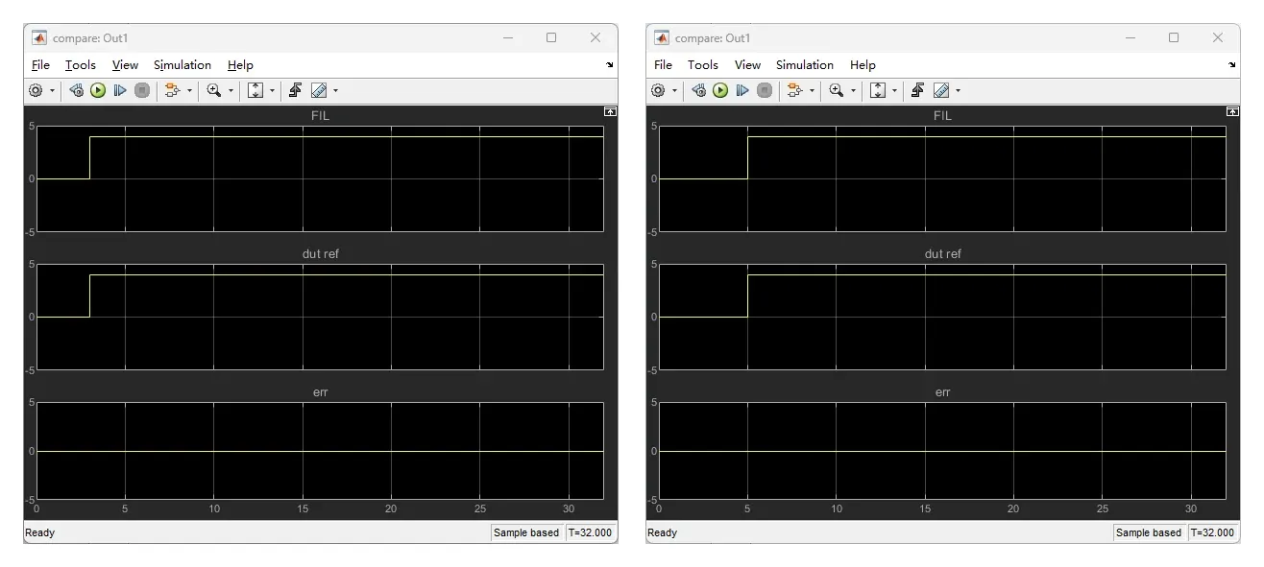
Task: Click 'dut ref' plot title in left window
Action: (x=321, y=254)
